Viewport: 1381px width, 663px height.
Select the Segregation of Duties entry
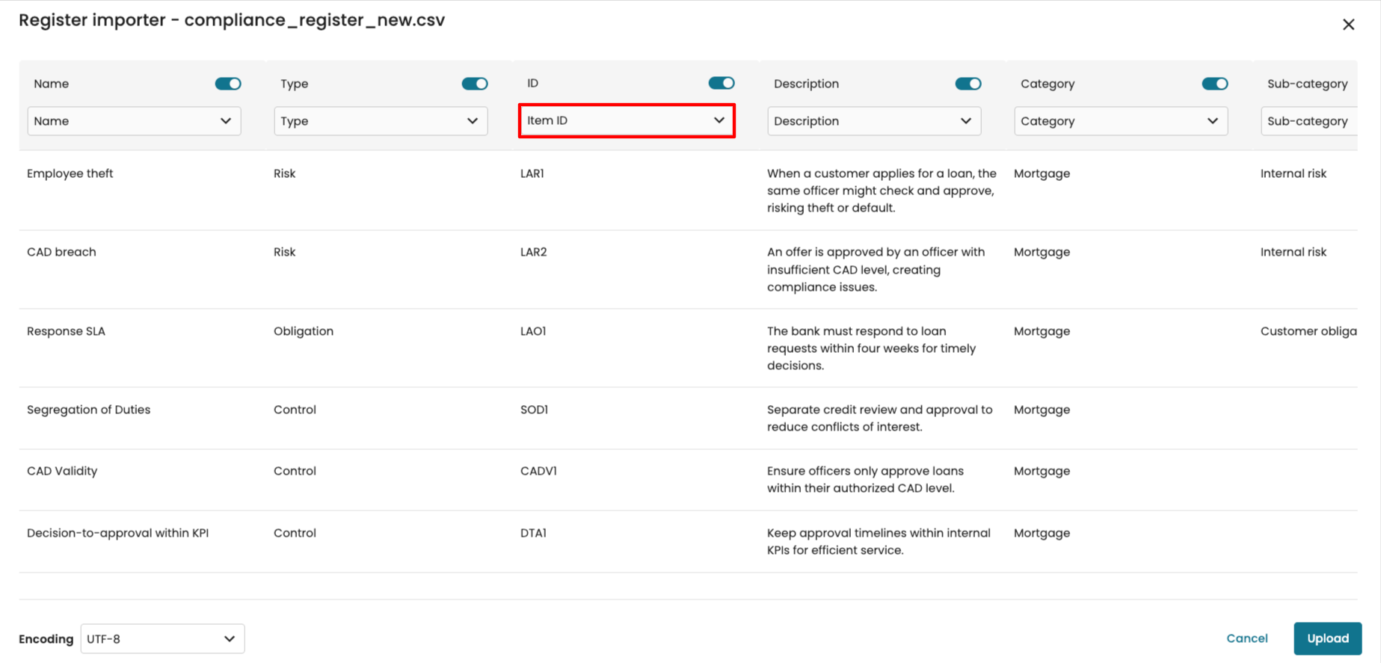click(89, 410)
